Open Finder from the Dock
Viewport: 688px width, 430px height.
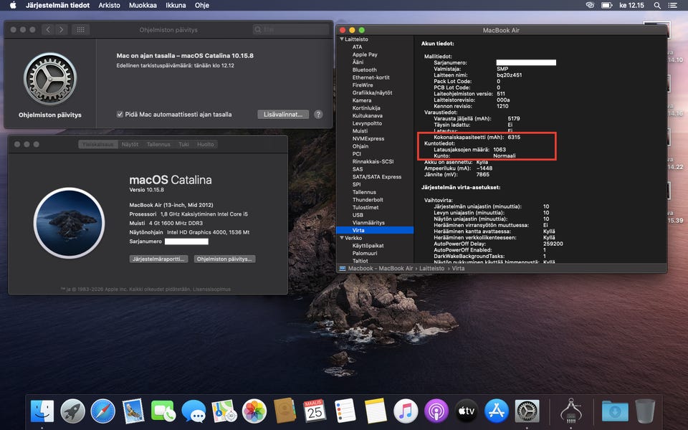tap(42, 411)
